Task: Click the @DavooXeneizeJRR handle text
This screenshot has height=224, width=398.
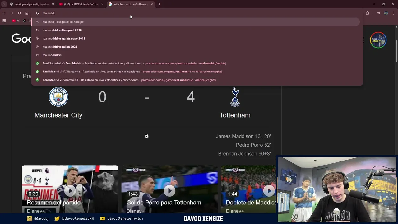Action: click(78, 218)
